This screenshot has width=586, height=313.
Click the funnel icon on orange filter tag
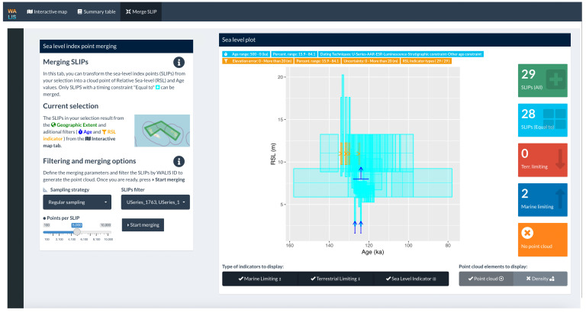(x=226, y=61)
